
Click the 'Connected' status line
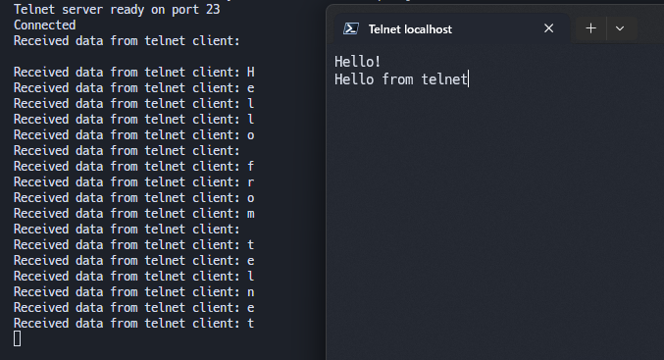44,25
